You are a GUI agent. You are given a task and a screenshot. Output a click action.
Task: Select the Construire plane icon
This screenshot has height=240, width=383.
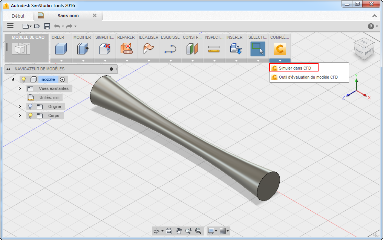tap(192, 49)
